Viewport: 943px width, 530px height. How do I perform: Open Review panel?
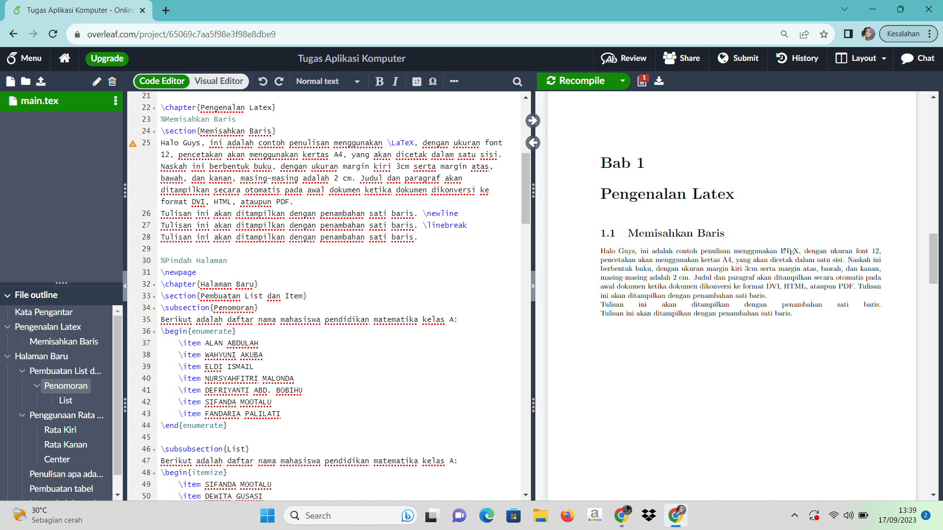pyautogui.click(x=624, y=58)
